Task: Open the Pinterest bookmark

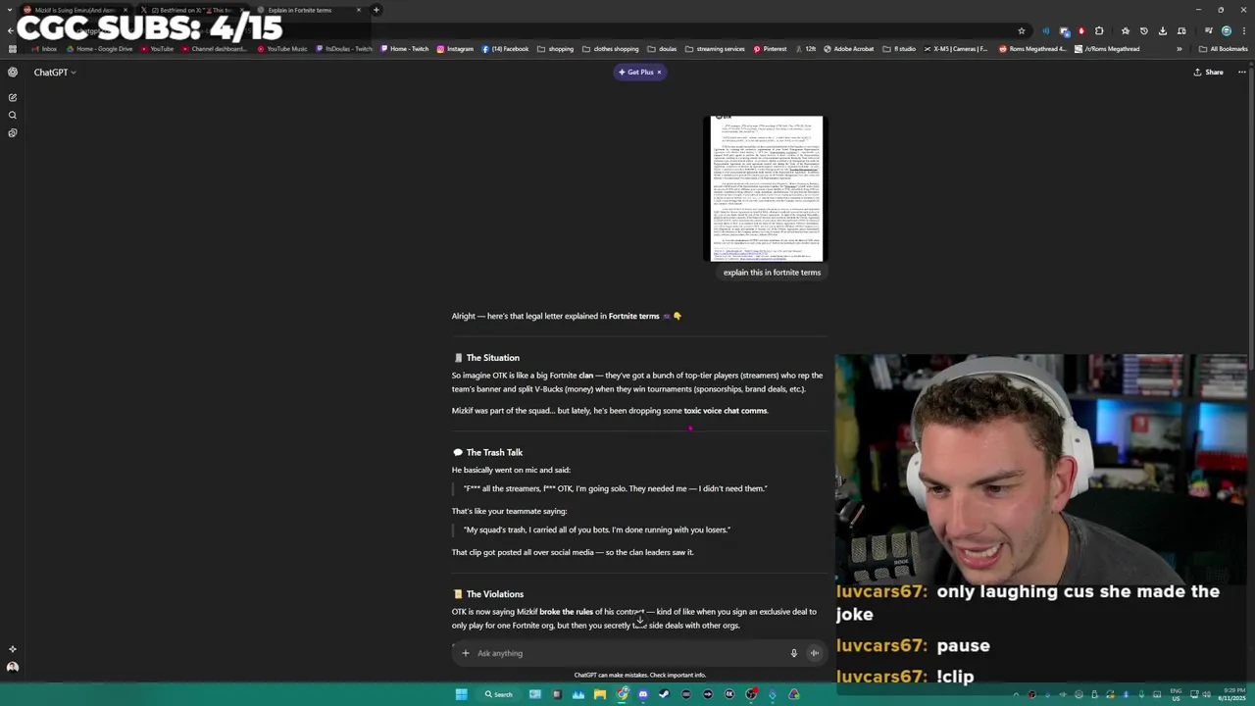Action: pos(770,49)
